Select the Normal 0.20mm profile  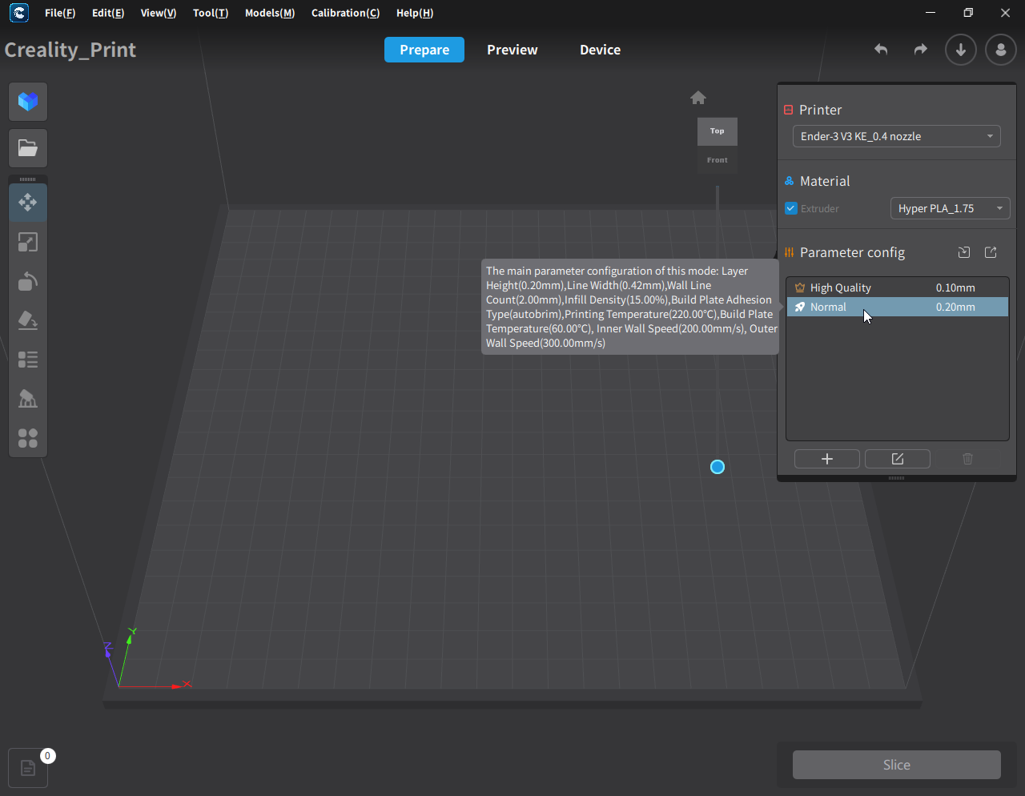tap(898, 307)
